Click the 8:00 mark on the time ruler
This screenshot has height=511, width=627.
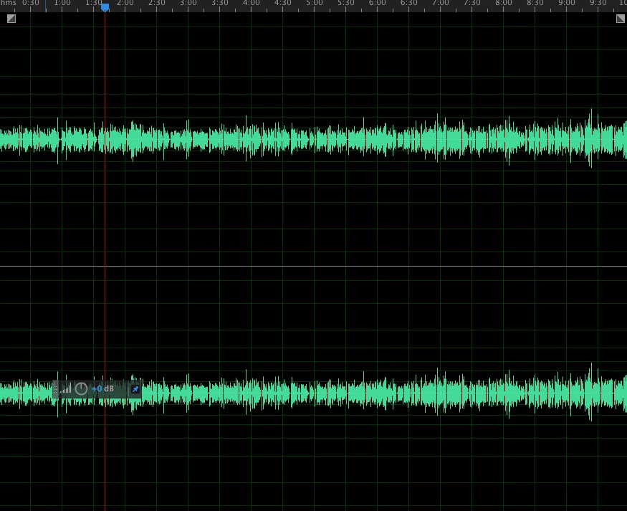pos(504,3)
